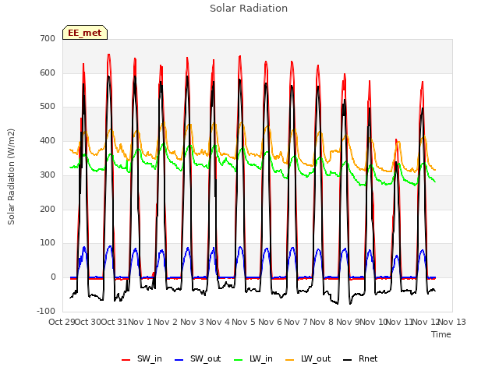
Task: Click the EE_met annotation label
Action: pyautogui.click(x=85, y=33)
